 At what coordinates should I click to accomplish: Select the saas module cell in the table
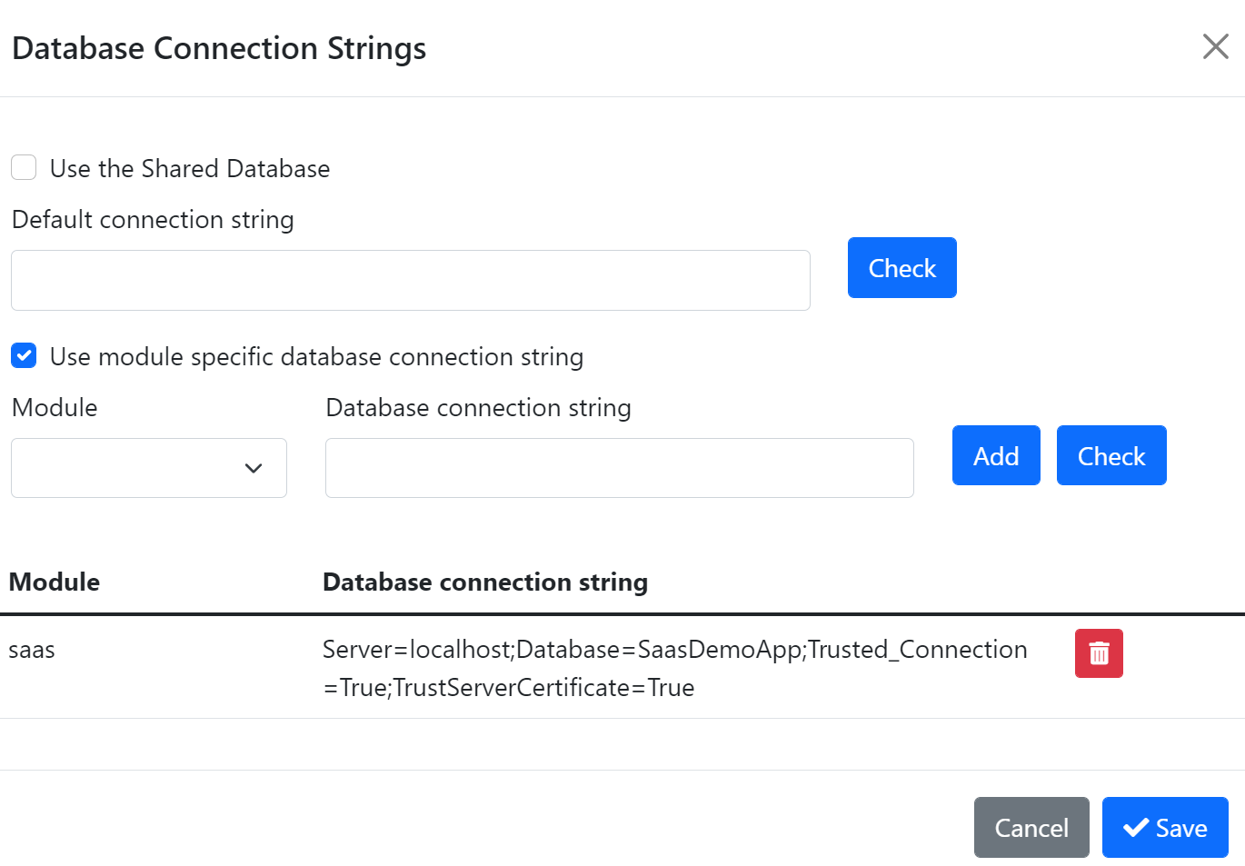32,651
